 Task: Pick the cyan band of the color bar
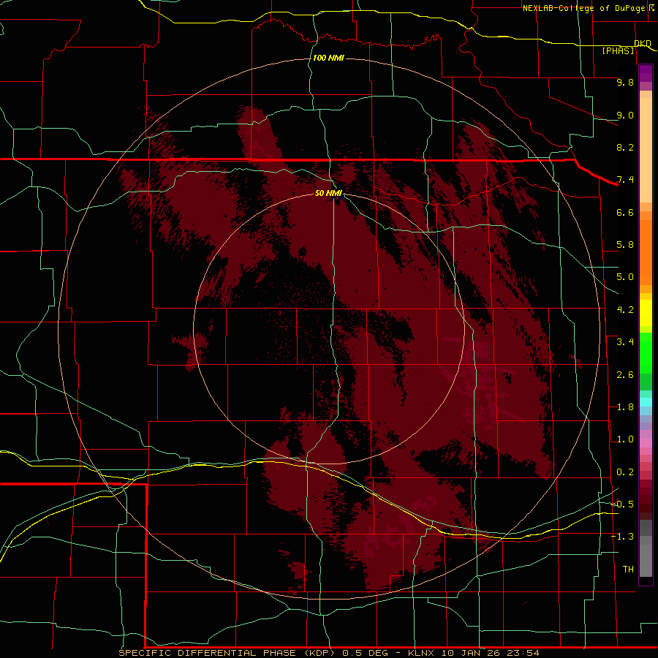[646, 401]
